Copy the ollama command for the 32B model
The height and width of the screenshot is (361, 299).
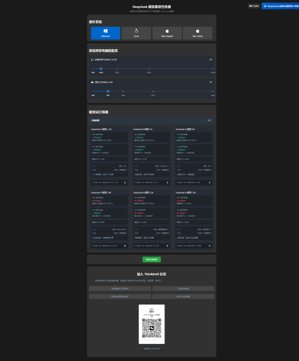point(167,245)
